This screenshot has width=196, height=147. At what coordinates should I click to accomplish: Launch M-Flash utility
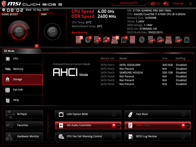coord(24,114)
